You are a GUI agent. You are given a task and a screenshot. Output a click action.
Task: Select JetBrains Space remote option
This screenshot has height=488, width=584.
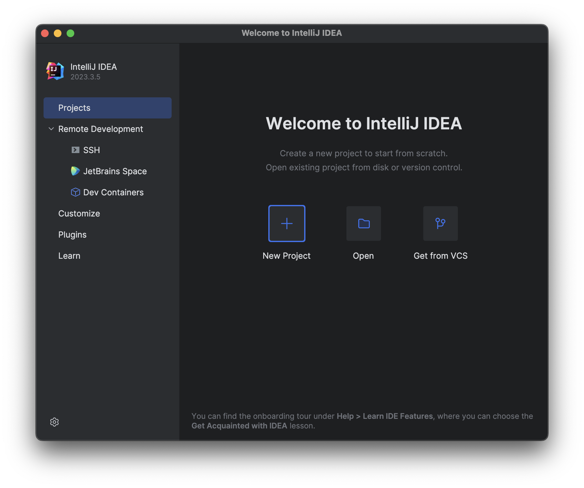pos(115,171)
